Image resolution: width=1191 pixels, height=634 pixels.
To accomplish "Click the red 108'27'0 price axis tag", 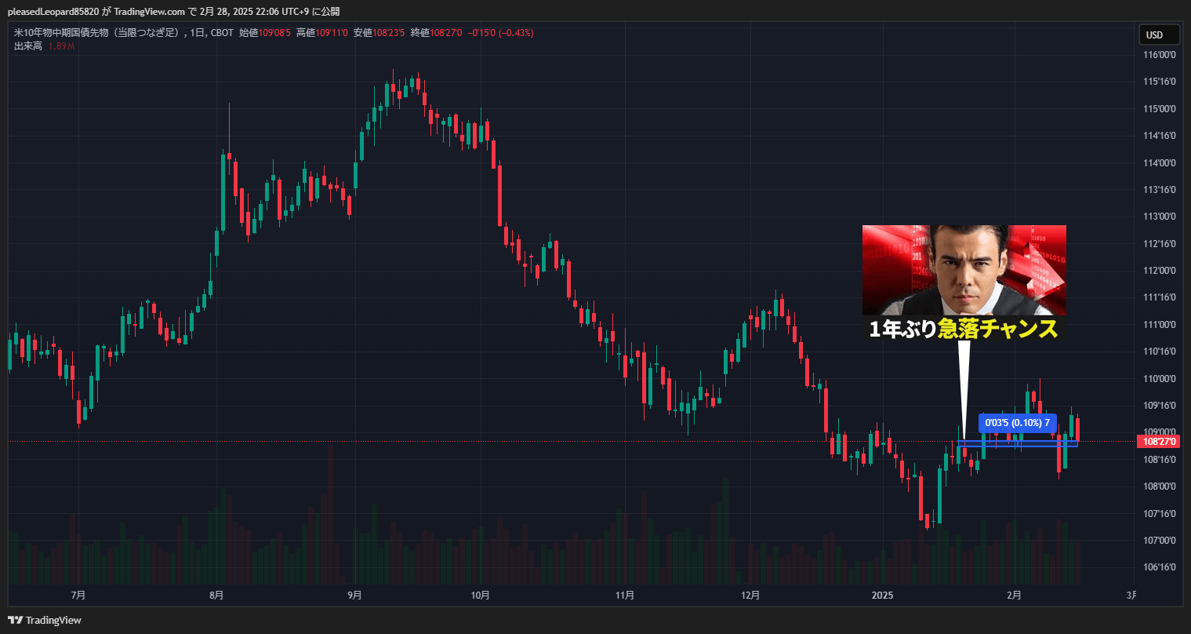I will [x=1158, y=442].
